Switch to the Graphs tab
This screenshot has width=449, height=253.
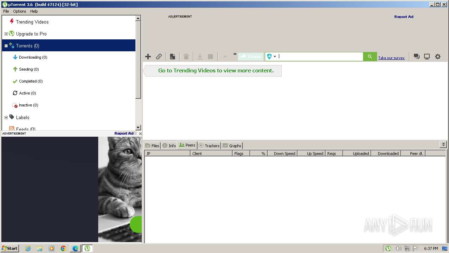pos(232,145)
